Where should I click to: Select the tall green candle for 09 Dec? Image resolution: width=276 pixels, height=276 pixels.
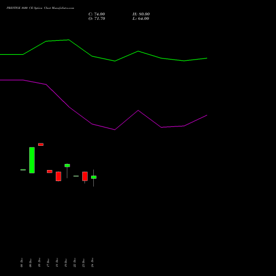[32, 160]
